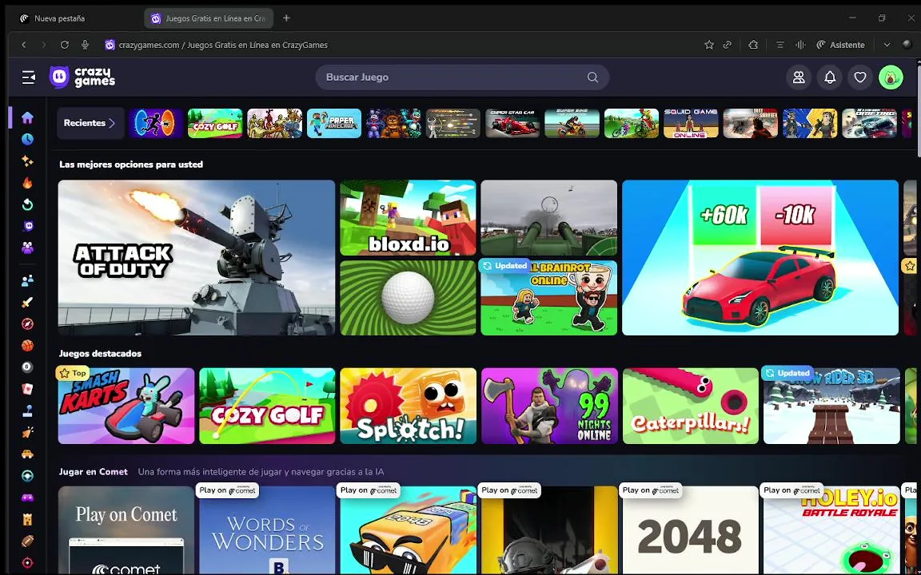Viewport: 921px width, 575px height.
Task: Click the CrazyGames logo
Action: click(x=82, y=77)
